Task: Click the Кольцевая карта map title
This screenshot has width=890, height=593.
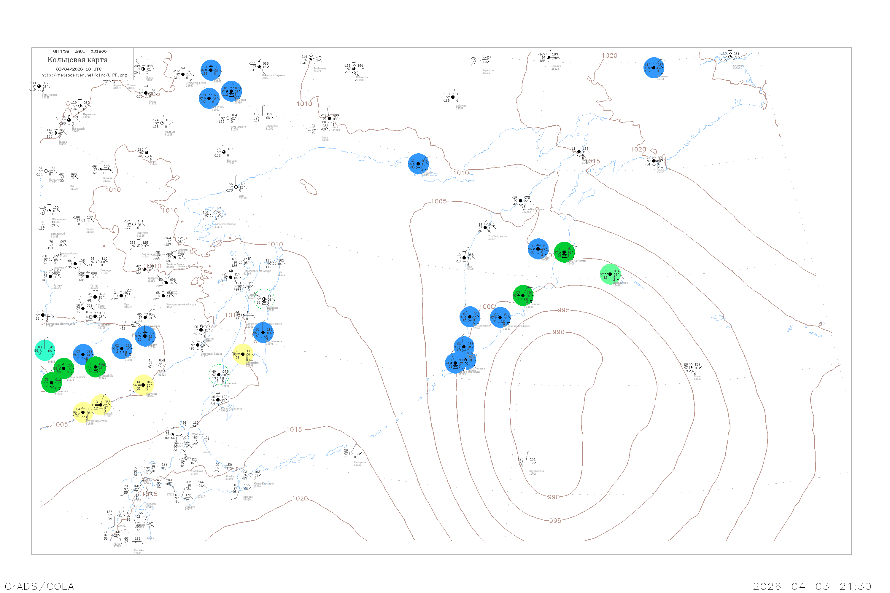Action: [77, 60]
